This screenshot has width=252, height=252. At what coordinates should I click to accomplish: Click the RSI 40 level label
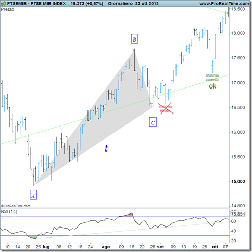coord(234,231)
